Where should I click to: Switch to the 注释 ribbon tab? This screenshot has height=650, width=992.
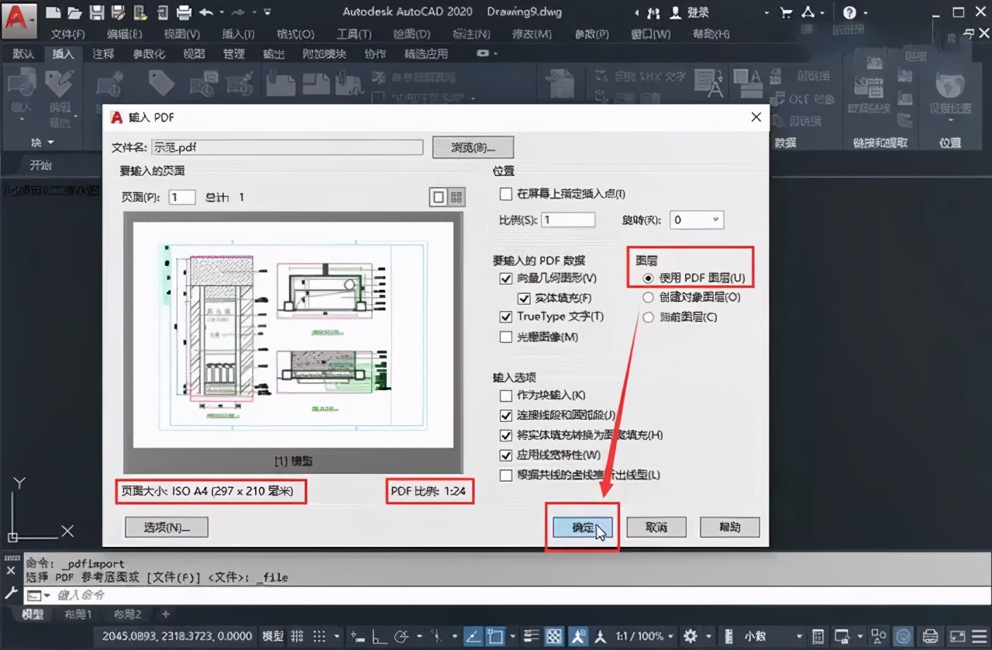click(x=103, y=54)
